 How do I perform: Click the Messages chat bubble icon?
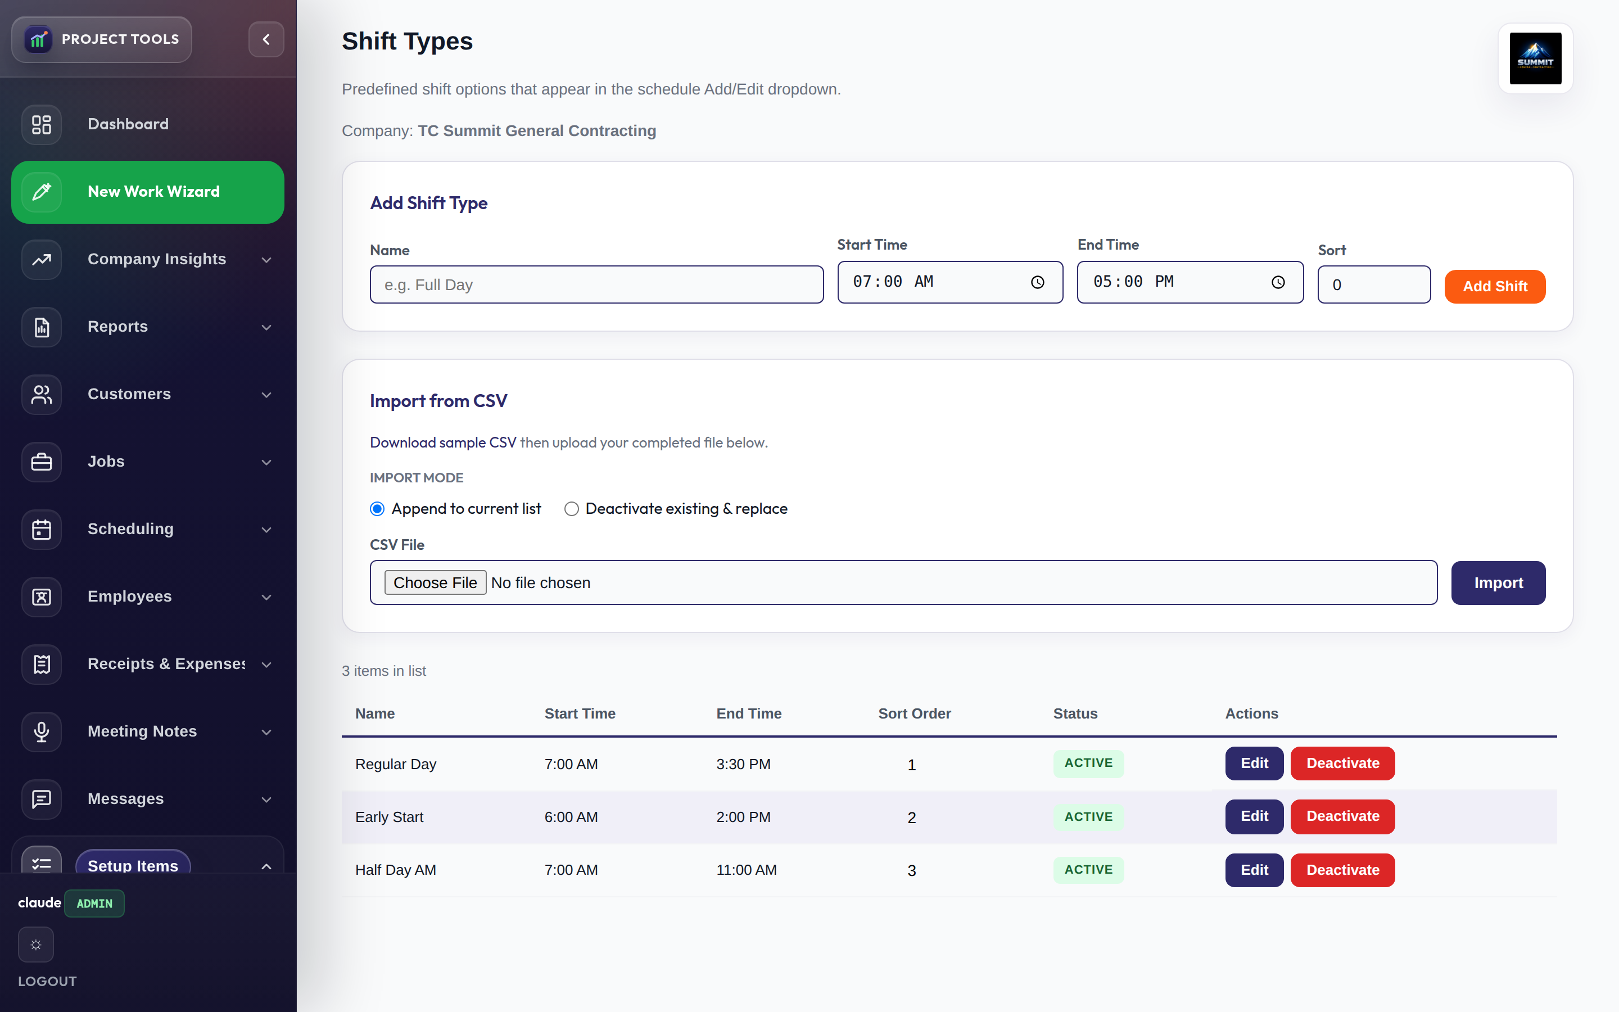(42, 799)
